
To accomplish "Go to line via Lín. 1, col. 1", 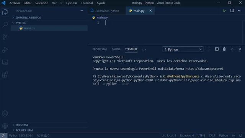I will pos(169,135).
